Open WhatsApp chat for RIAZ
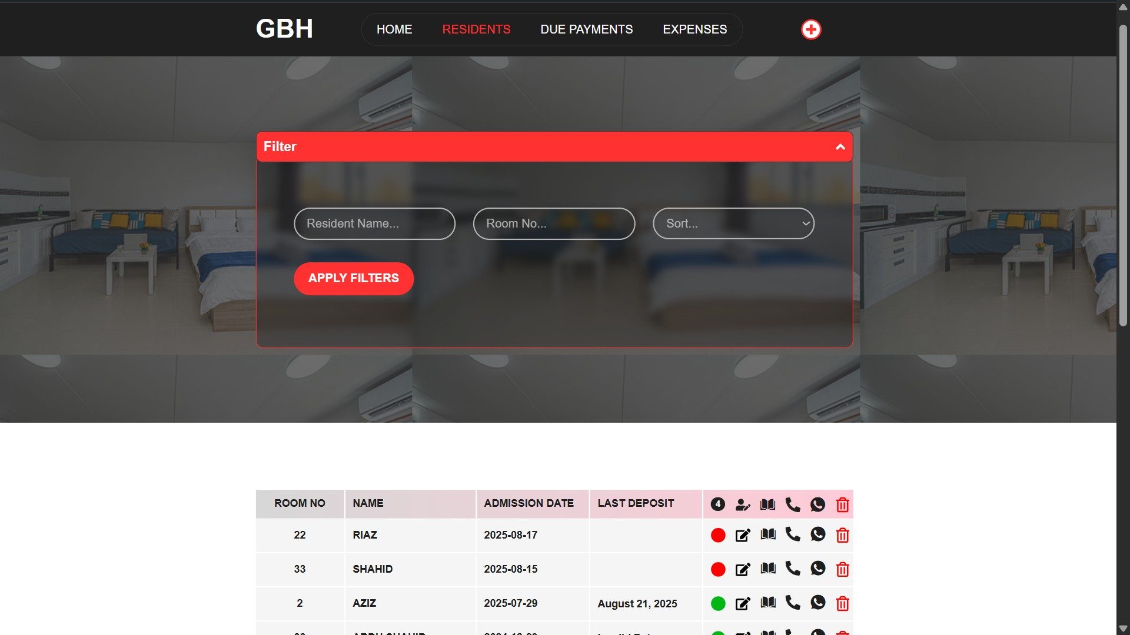 pyautogui.click(x=818, y=535)
